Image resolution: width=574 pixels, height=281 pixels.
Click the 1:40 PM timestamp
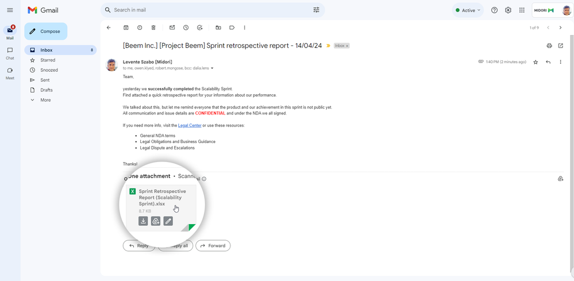(506, 62)
